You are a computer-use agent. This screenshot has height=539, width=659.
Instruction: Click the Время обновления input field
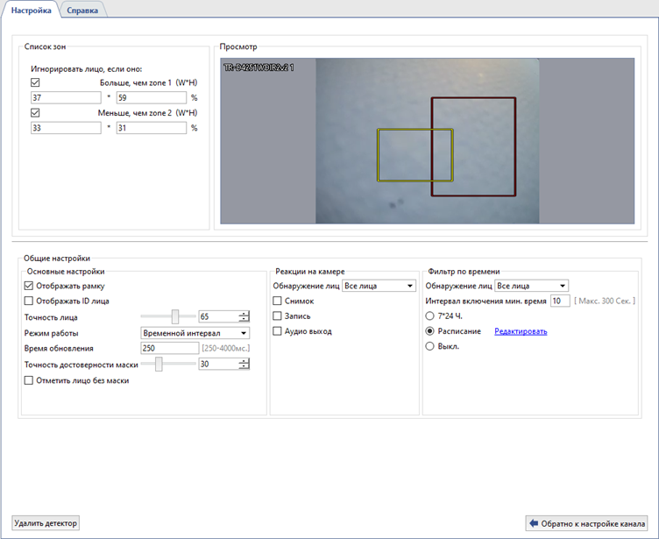click(170, 349)
